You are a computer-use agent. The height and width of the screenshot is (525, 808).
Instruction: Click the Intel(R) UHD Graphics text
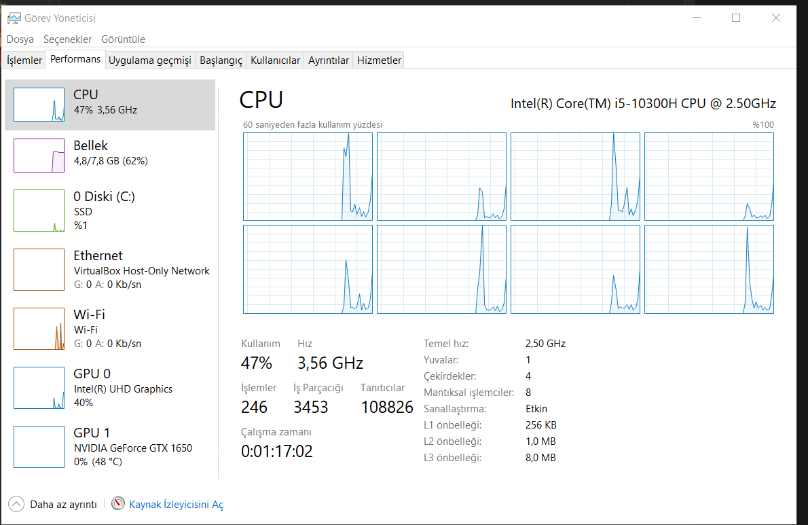(x=123, y=389)
